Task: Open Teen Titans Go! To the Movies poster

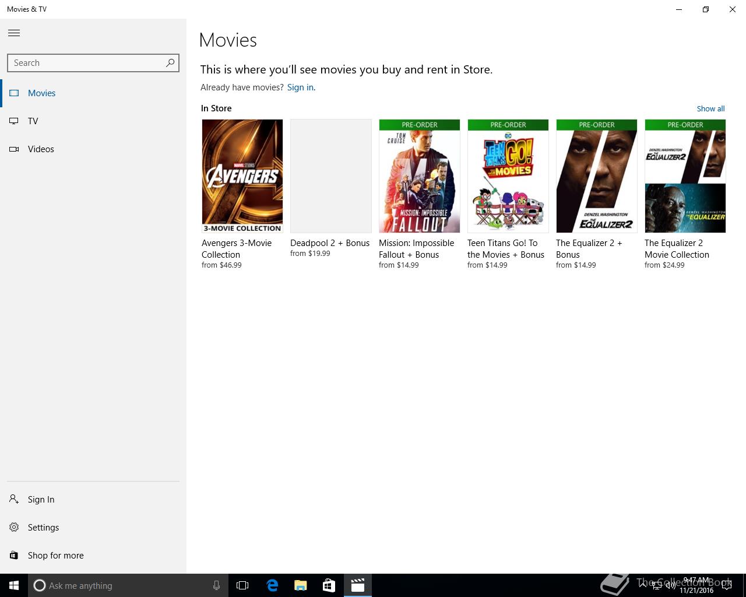Action: point(508,176)
